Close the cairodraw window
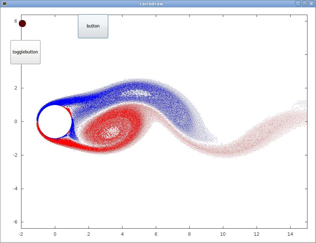 click(311, 4)
